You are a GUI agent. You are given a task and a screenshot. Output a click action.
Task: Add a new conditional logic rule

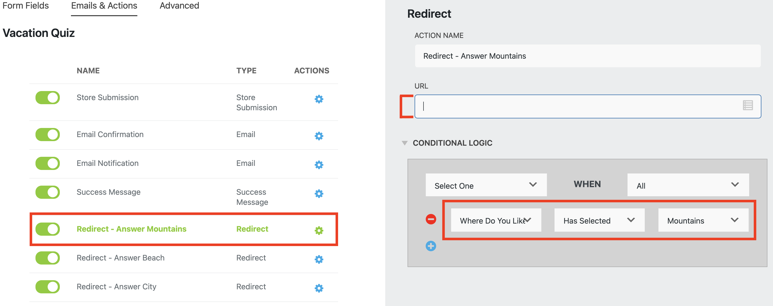[431, 246]
